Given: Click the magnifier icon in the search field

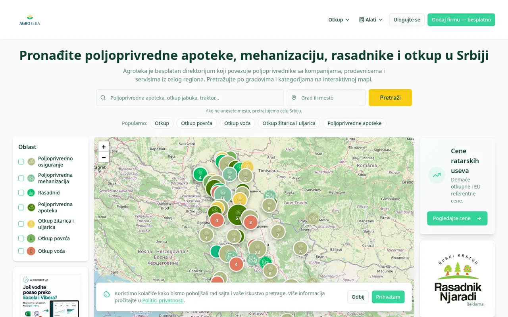Looking at the screenshot, I should pyautogui.click(x=103, y=97).
